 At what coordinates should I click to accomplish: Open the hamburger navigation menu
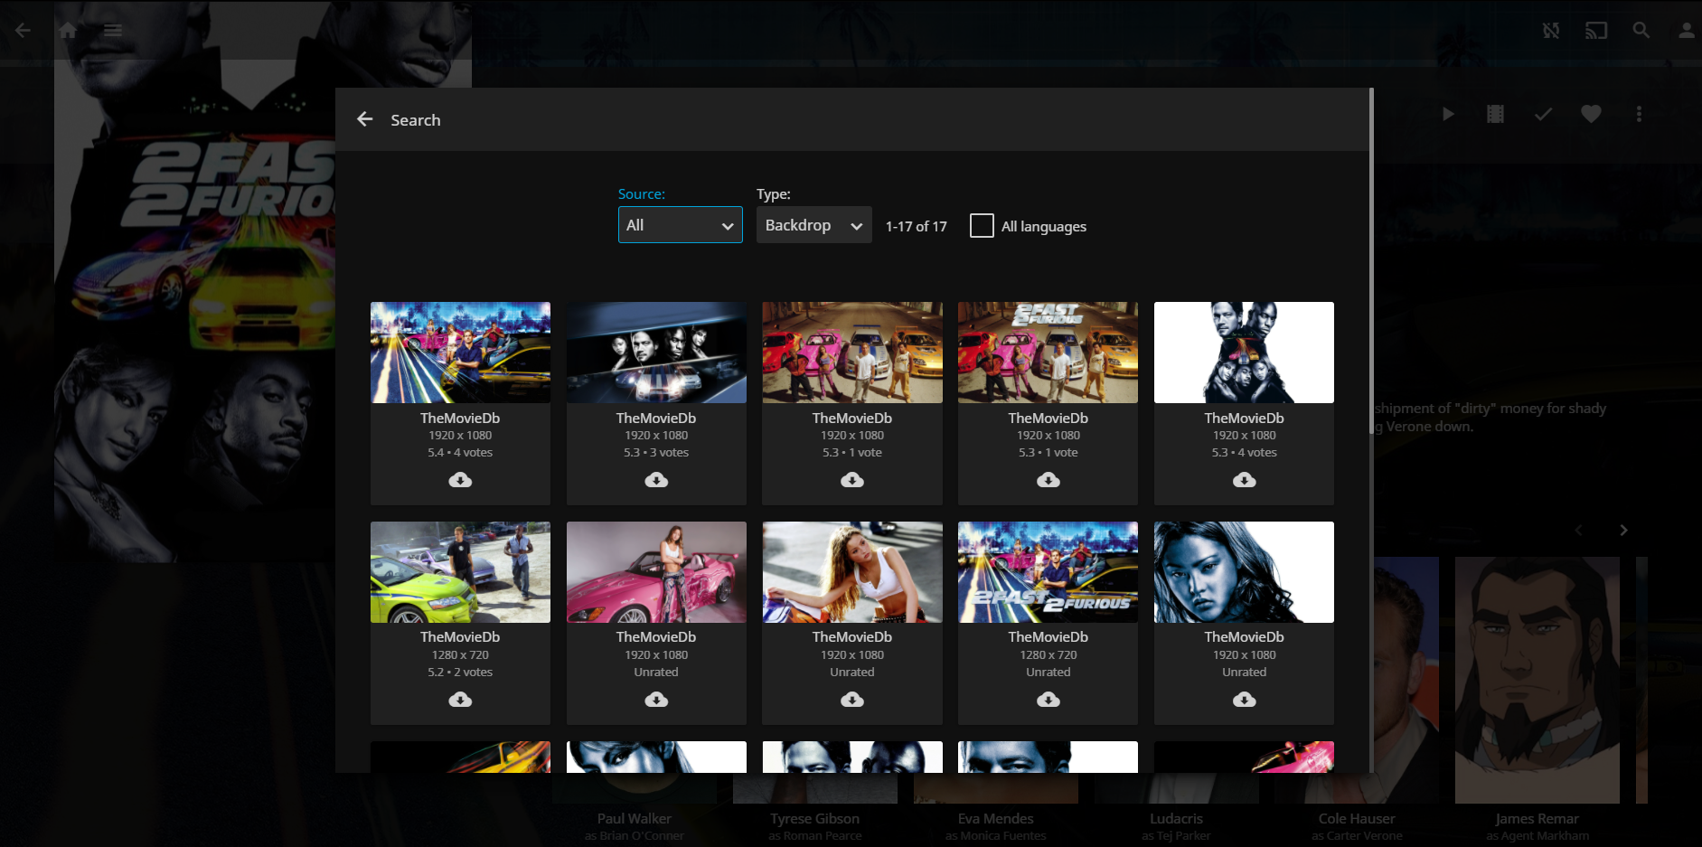tap(112, 30)
